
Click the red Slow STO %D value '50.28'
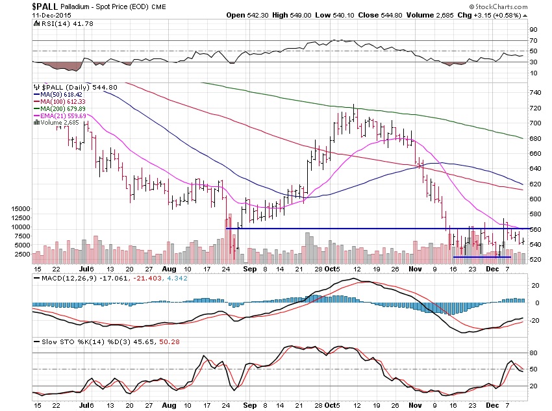pos(169,342)
